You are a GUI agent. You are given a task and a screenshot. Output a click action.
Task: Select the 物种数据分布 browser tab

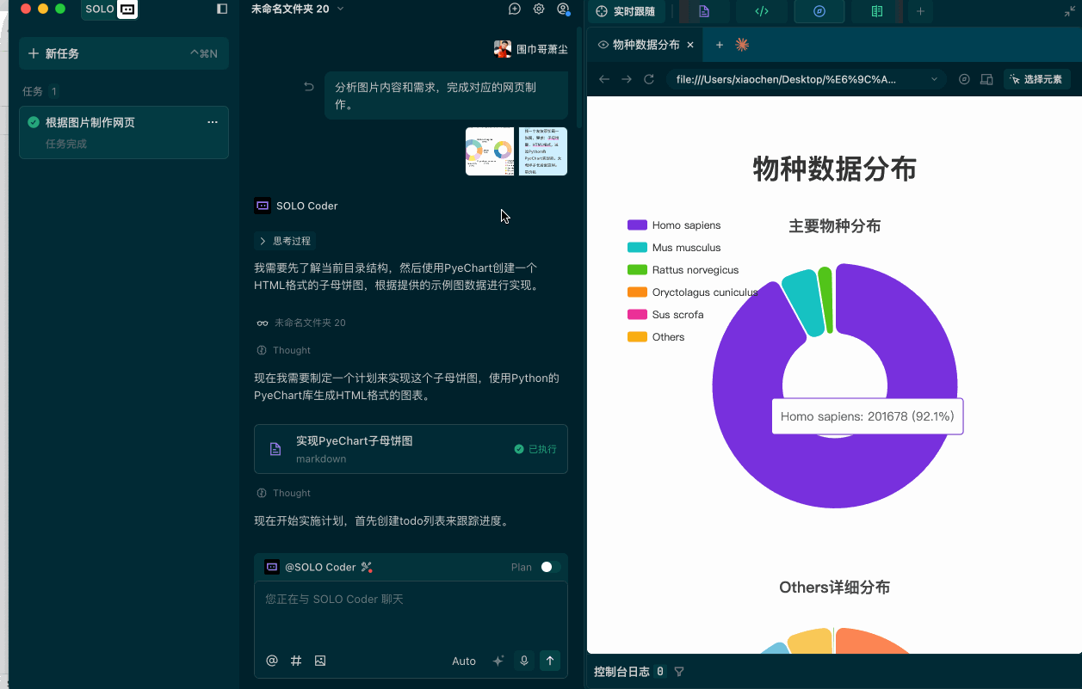click(646, 45)
